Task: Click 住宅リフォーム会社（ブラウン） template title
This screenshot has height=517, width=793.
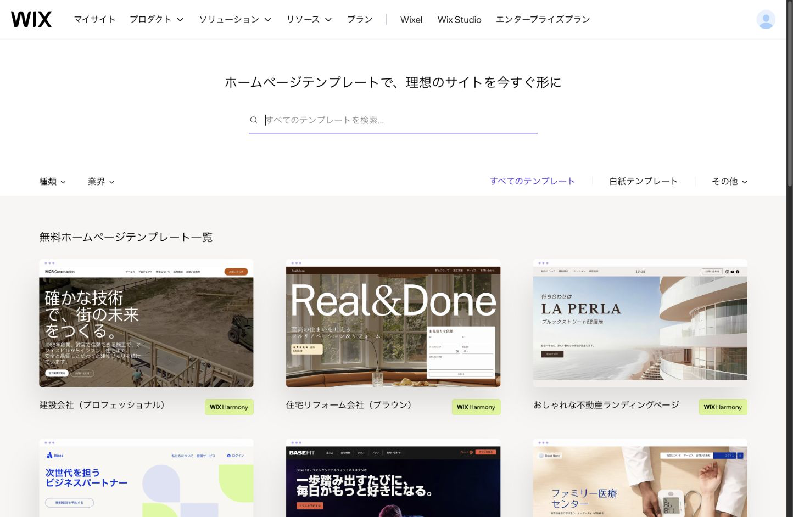Action: (349, 405)
